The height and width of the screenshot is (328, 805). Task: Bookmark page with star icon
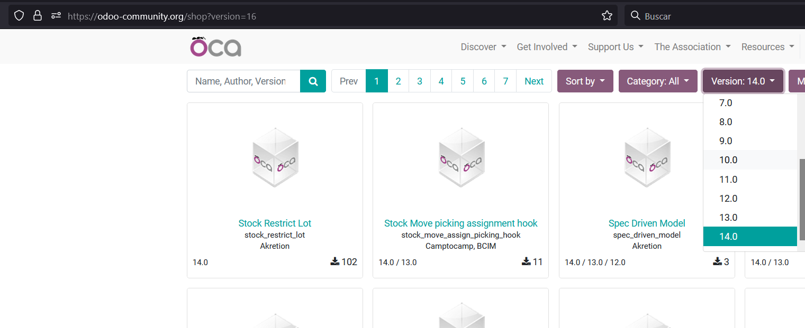tap(607, 16)
